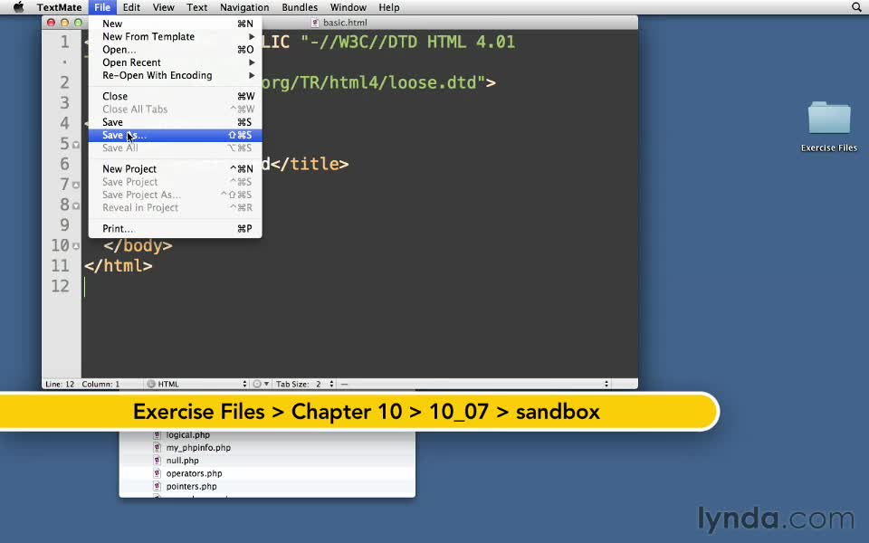
Task: Open the View menu
Action: (164, 7)
